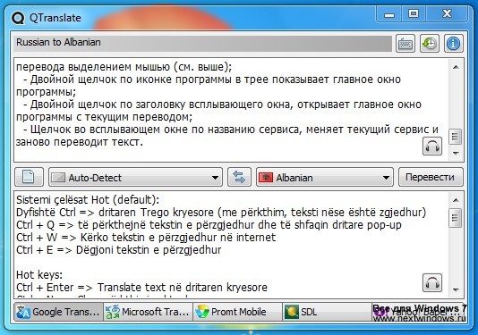Open translation history clock icon
Viewport: 478px width, 335px height.
point(430,44)
